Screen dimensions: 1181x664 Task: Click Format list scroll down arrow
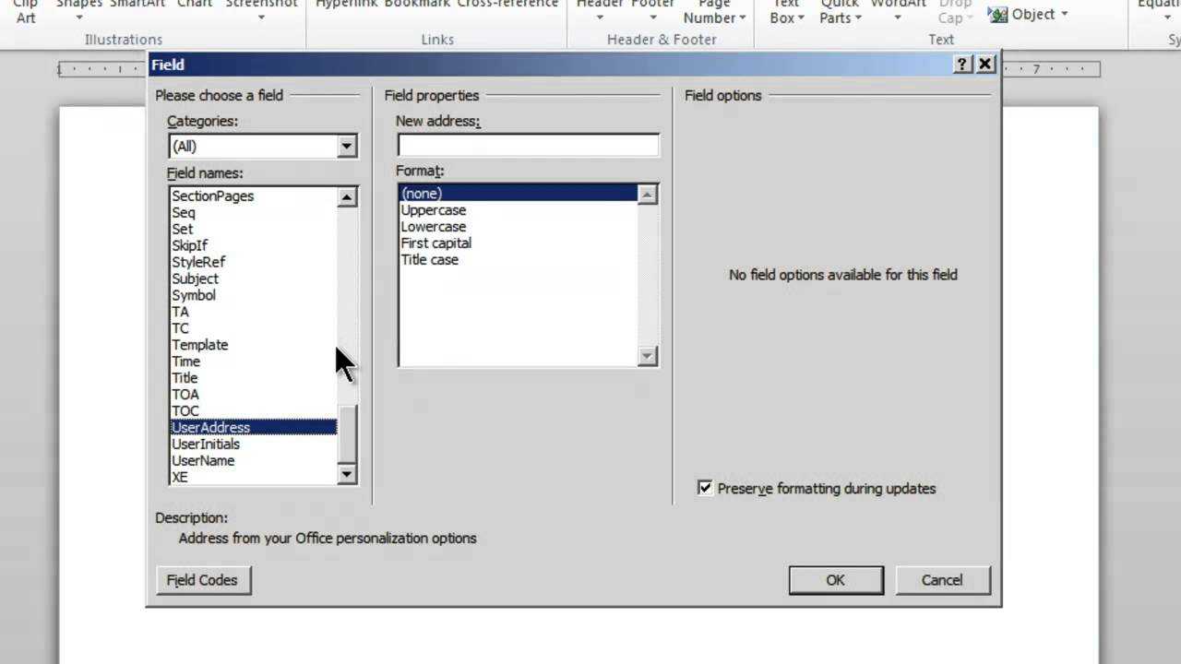point(648,356)
